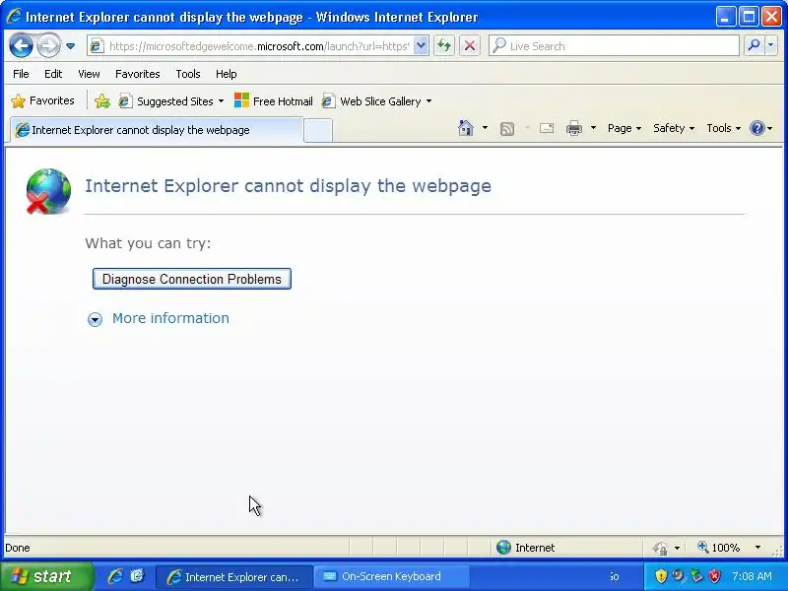Open command bar Tools dropdown menu
This screenshot has width=788, height=591.
point(723,128)
